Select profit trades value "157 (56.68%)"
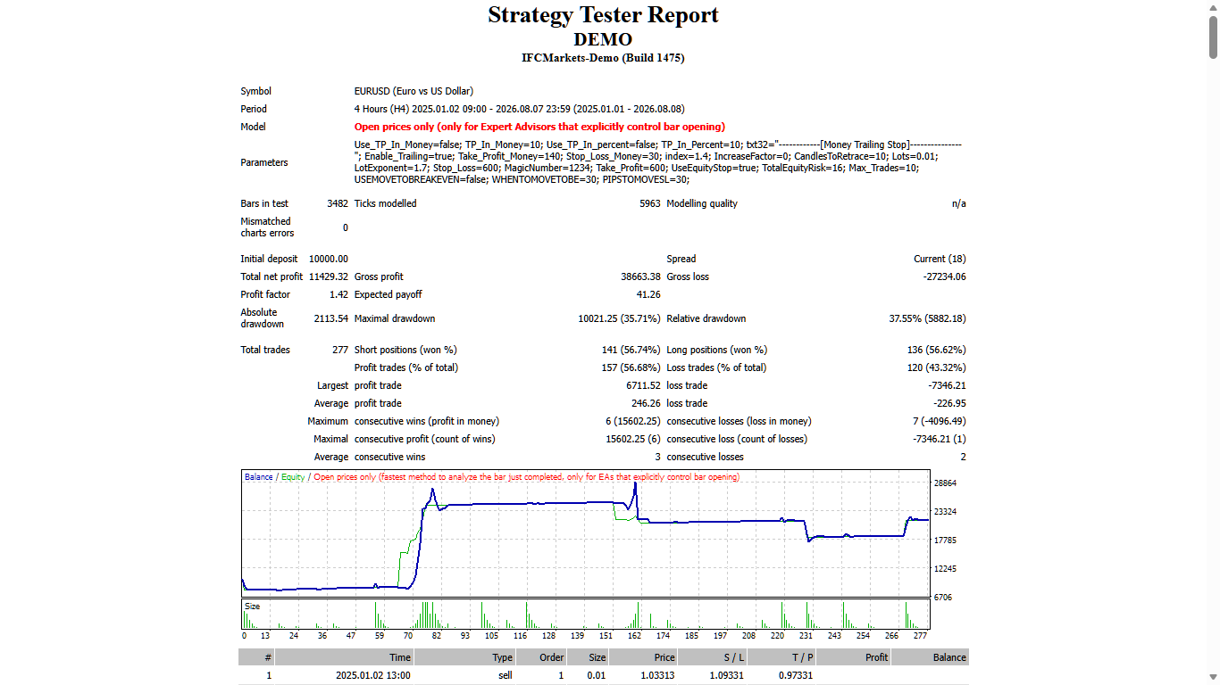This screenshot has width=1220, height=685. point(631,367)
